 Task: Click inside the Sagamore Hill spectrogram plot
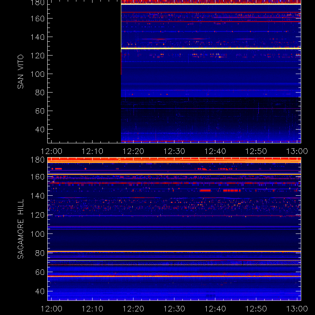click(174, 229)
